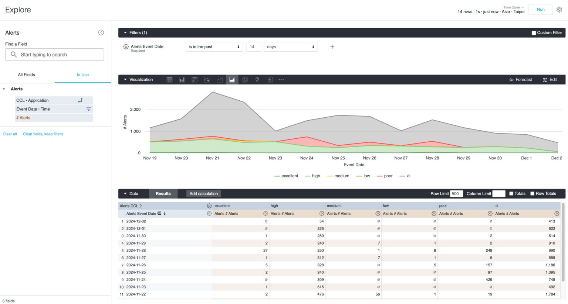Open gear menu for excellent column
Screen dimensions: 568x304
265,214
